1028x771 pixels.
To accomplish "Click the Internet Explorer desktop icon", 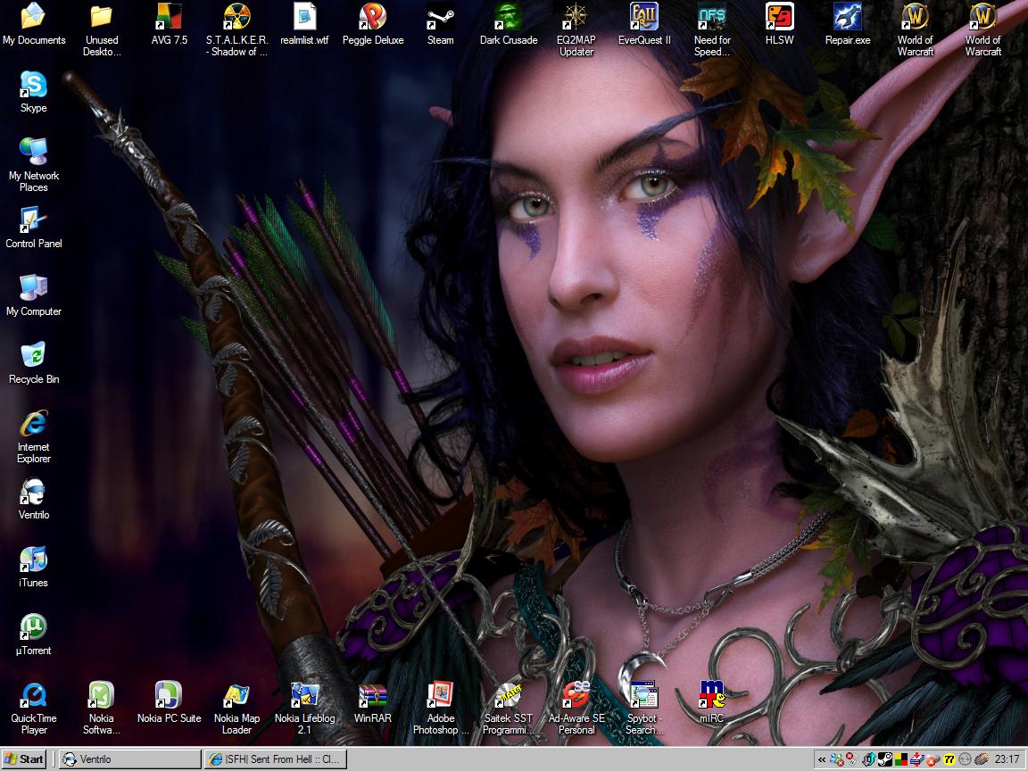I will tap(33, 436).
